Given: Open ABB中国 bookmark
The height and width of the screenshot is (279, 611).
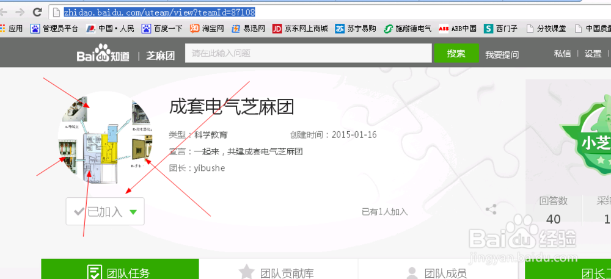Looking at the screenshot, I should click(x=458, y=29).
